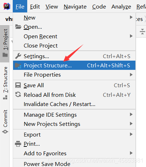Click the Reload All from Disk arrows icon
146x167 pixels.
tap(18, 95)
